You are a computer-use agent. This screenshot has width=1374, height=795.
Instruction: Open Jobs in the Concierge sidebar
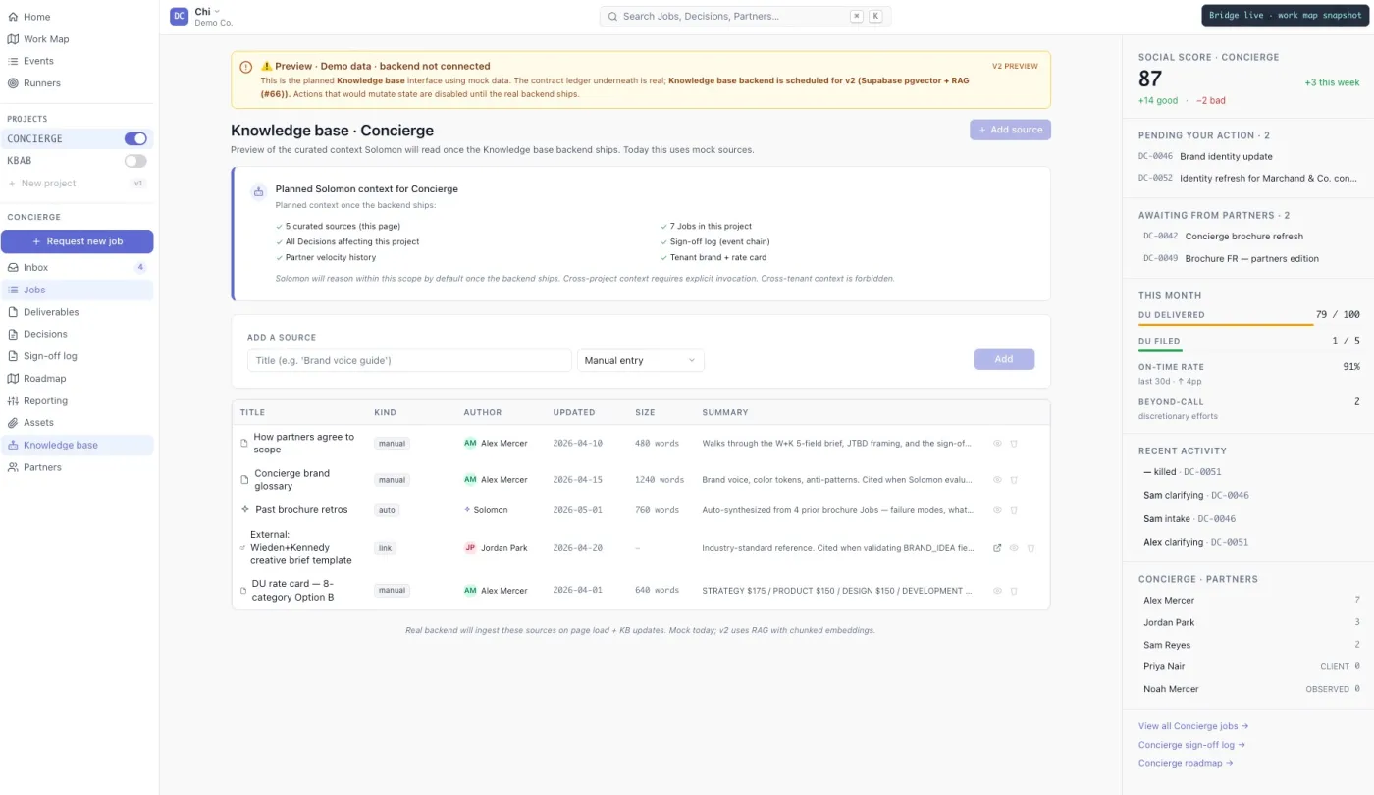click(78, 290)
